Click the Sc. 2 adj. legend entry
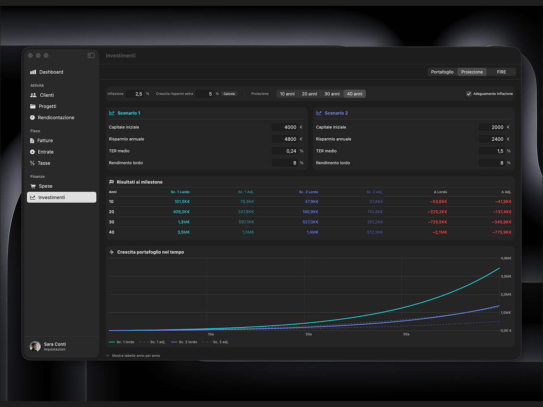Image resolution: width=543 pixels, height=407 pixels. tap(216, 342)
